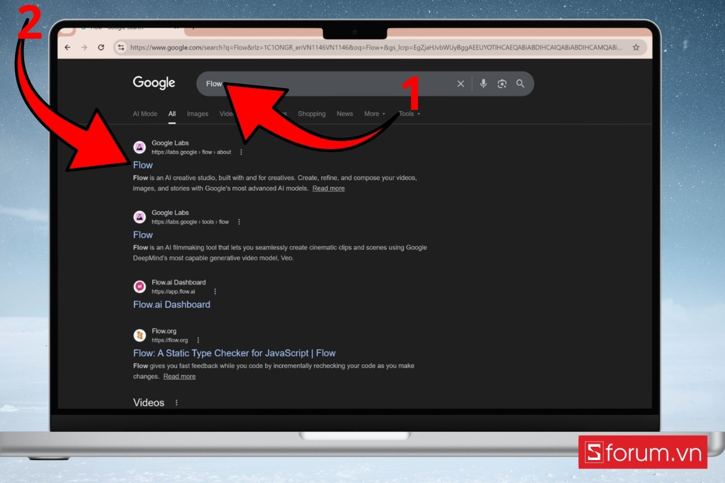This screenshot has width=725, height=483.
Task: Click Read more under first Flow result
Action: tap(328, 188)
